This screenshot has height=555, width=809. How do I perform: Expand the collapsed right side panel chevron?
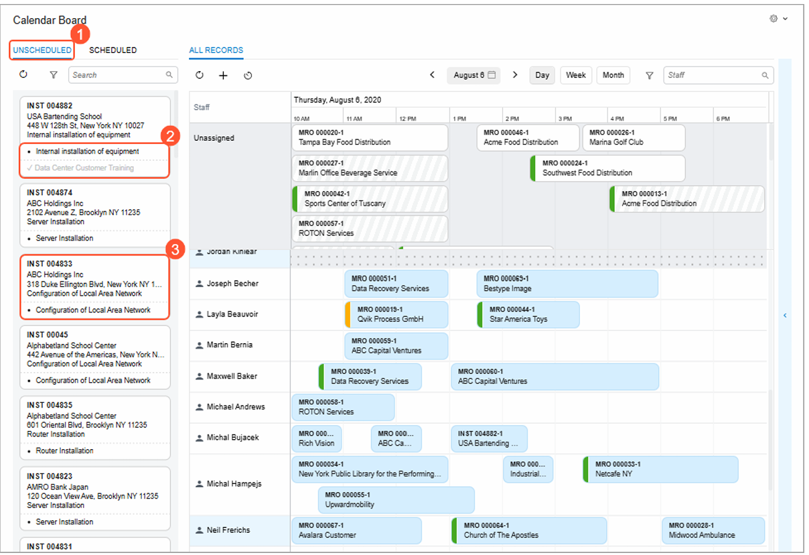(x=785, y=315)
